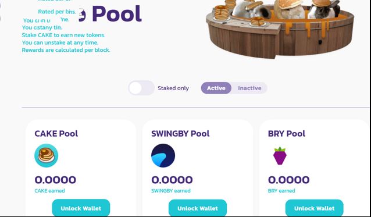371x217 pixels.
Task: Click the CAKE Pool card title
Action: click(x=56, y=134)
